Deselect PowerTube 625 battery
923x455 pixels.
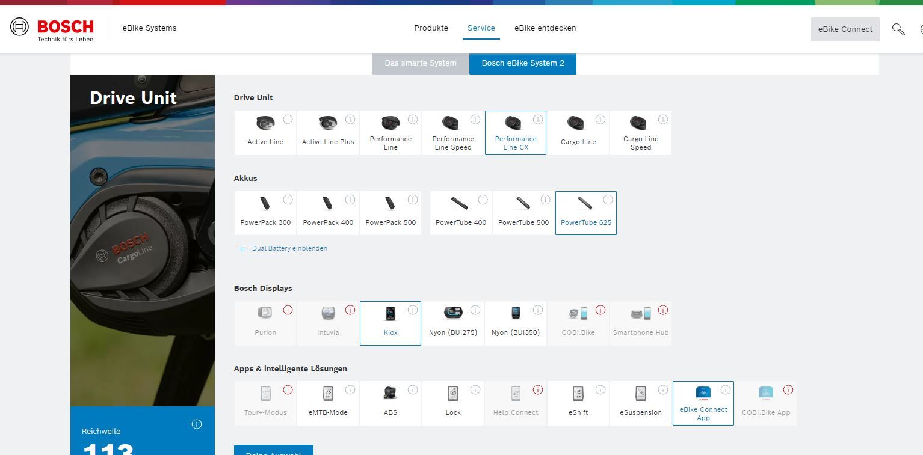[x=586, y=213]
